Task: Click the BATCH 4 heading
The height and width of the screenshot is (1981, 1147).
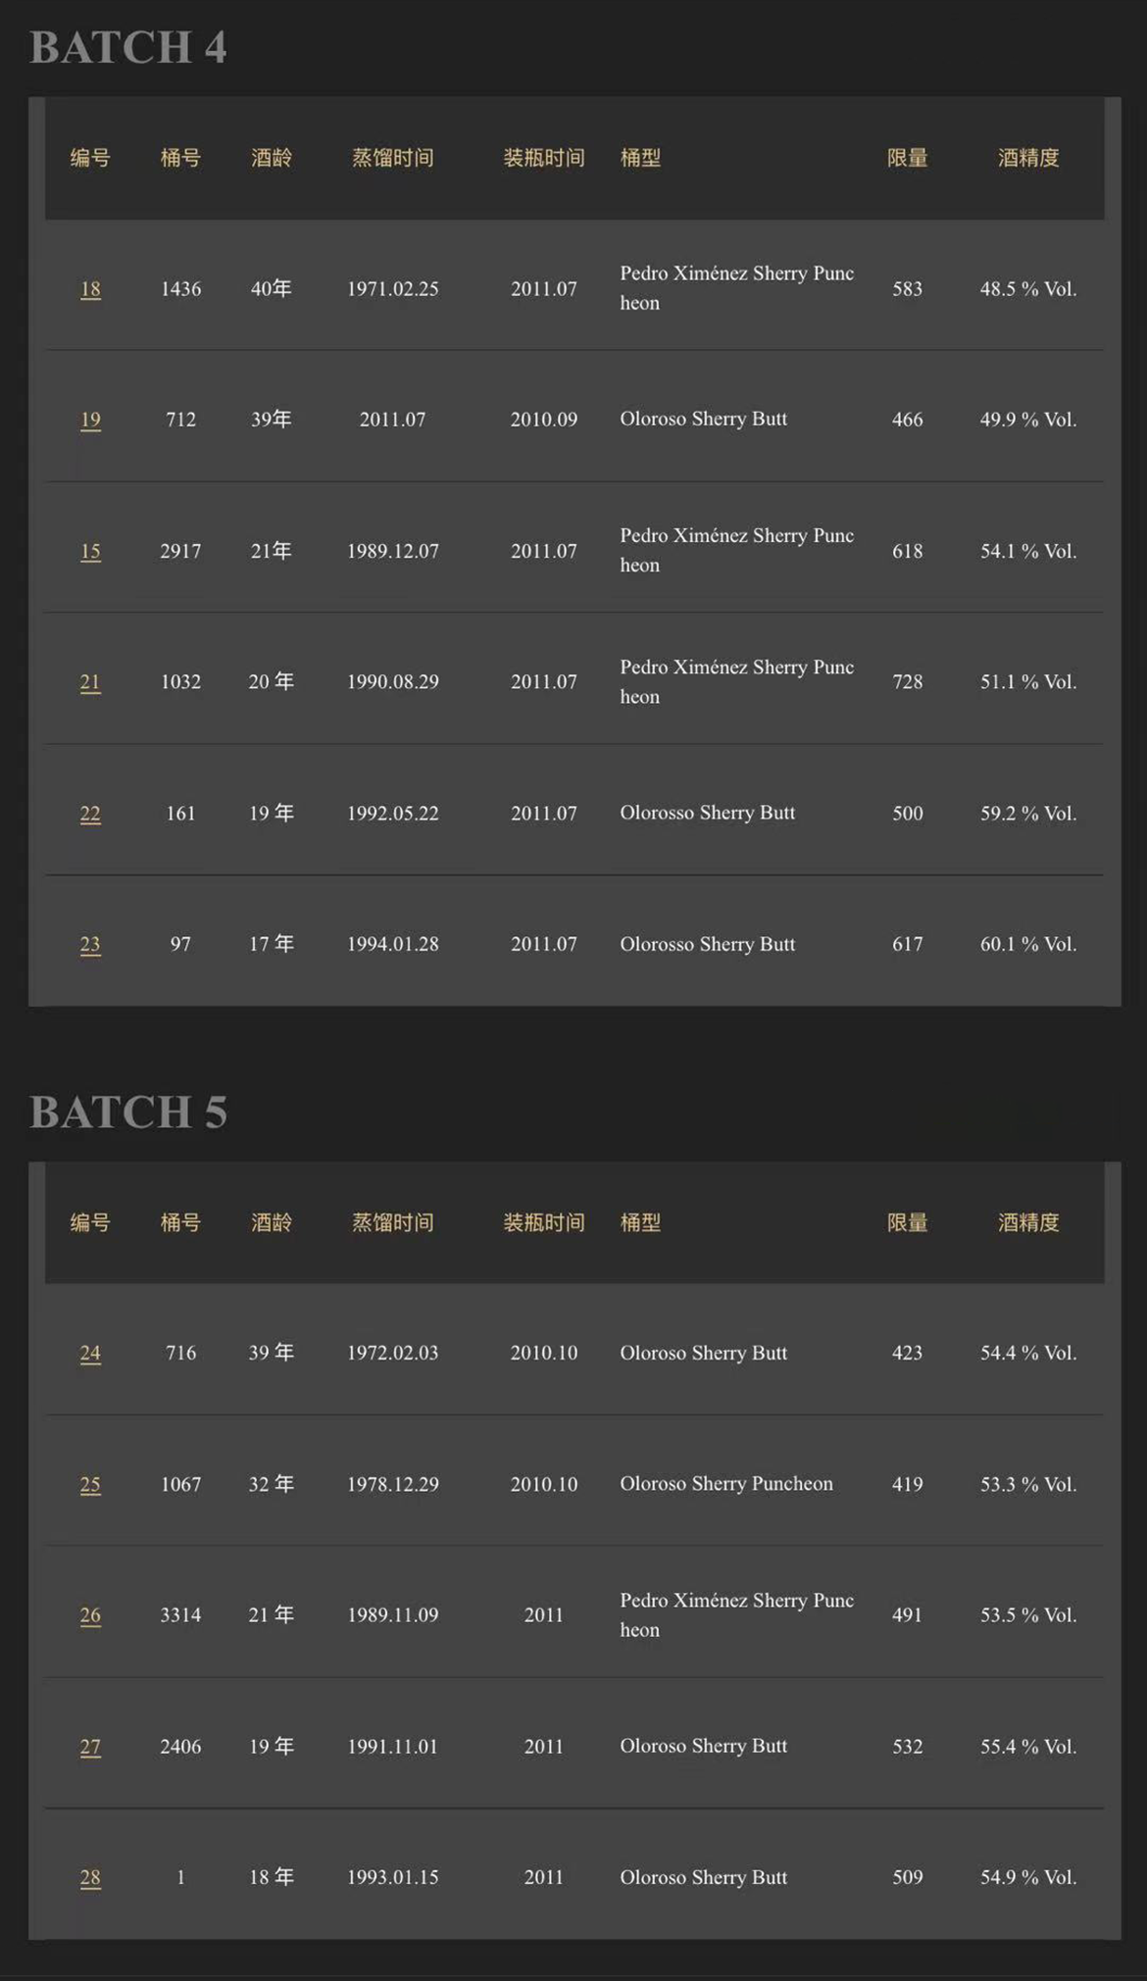Action: pos(128,47)
